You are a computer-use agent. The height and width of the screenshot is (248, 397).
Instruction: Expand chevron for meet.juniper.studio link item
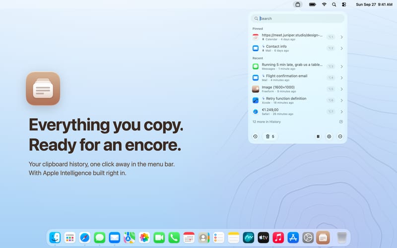[341, 37]
